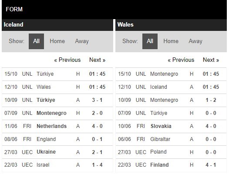Screen dimensions: 229x178
Task: Open Wales's Gibraltar 06/06 match
Action: pyautogui.click(x=171, y=139)
